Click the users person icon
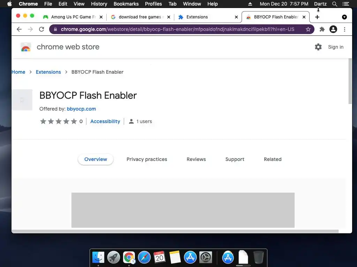The image size is (357, 267). pyautogui.click(x=131, y=121)
